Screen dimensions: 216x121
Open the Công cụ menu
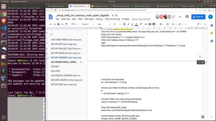pos(99,19)
